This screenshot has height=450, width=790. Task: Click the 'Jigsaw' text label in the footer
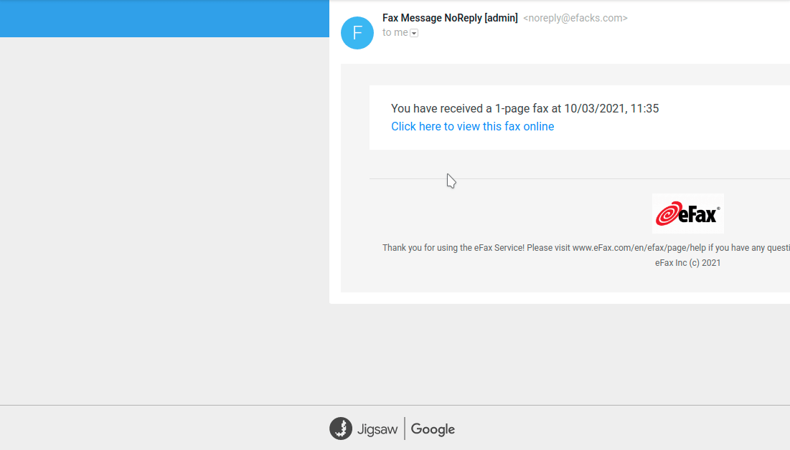click(x=377, y=429)
